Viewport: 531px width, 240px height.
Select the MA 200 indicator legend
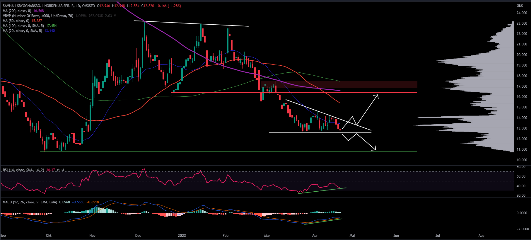coord(17,11)
